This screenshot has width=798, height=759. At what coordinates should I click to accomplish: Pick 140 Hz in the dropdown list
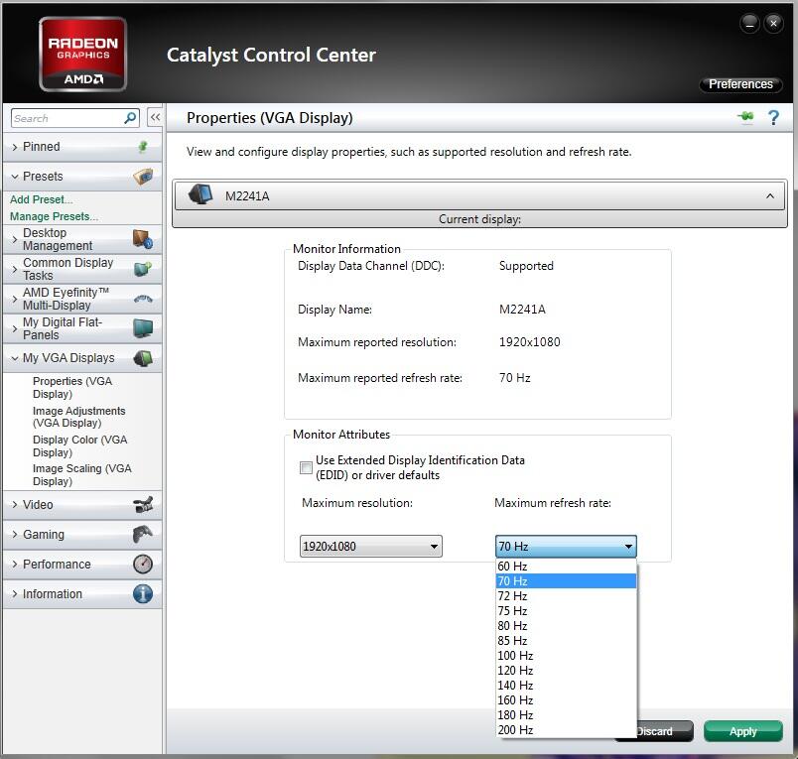566,686
